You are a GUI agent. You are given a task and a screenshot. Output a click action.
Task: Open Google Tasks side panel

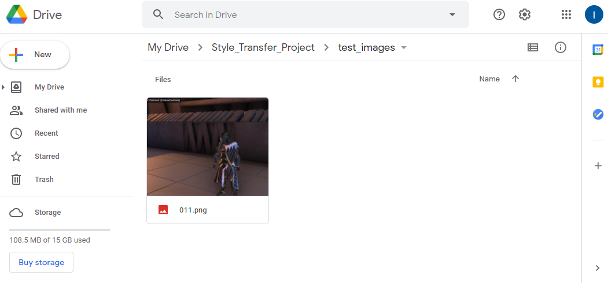(x=598, y=114)
